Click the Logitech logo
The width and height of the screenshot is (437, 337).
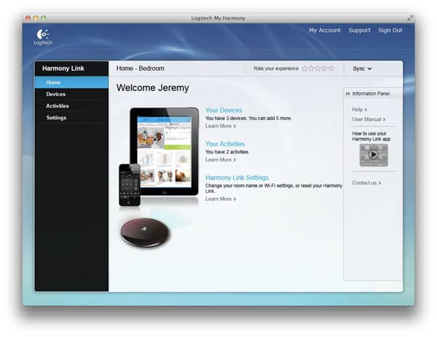(x=43, y=37)
